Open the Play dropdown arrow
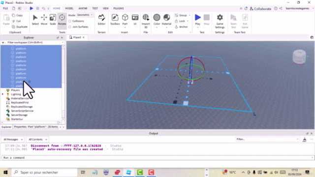Screen dimensions: 315x177 click(x=198, y=28)
